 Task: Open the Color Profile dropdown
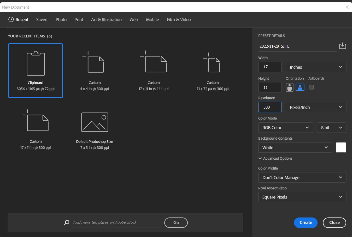(302, 177)
